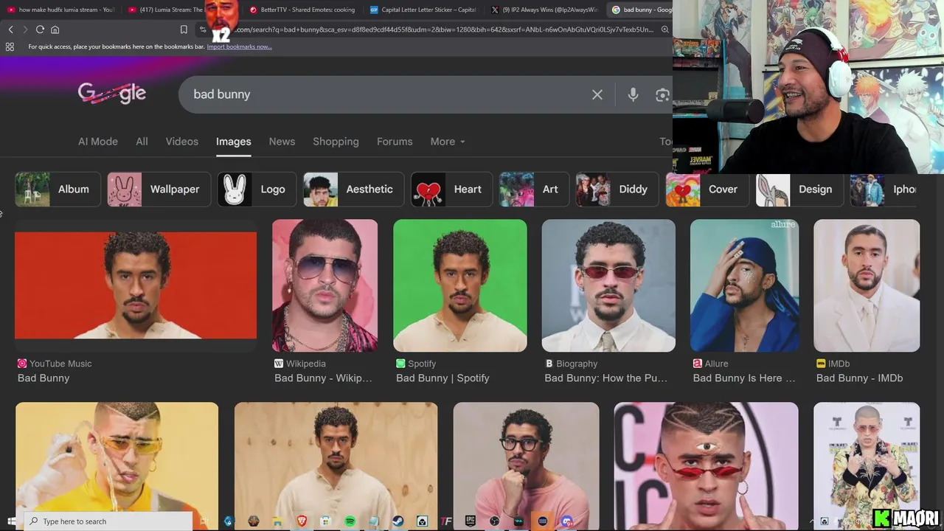Switch to All results
The image size is (944, 531).
[142, 142]
